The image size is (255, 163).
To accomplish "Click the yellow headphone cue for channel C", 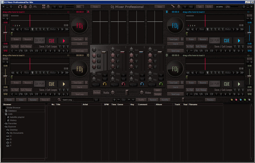I will pos(105,84).
